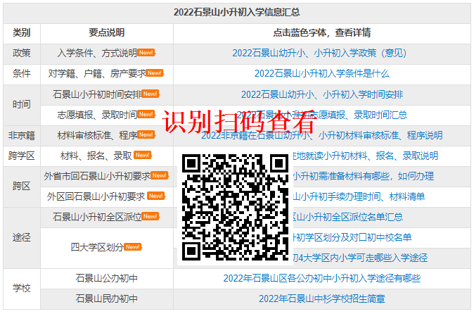Image resolution: width=474 pixels, height=314 pixels.
Task: Click the text 入学条件、方式说明
Action: [97, 54]
